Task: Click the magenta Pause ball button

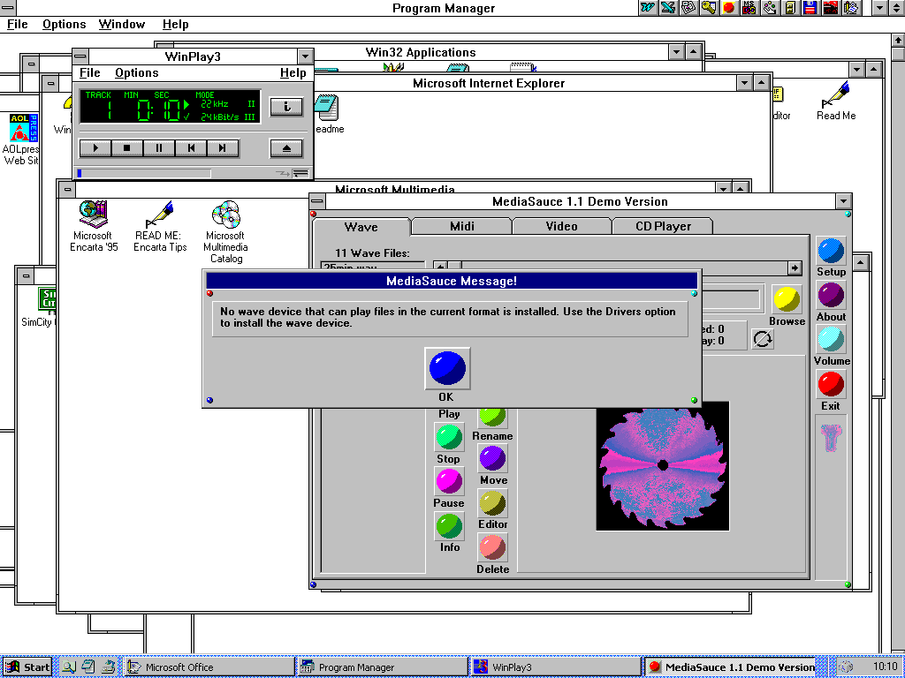Action: (448, 481)
